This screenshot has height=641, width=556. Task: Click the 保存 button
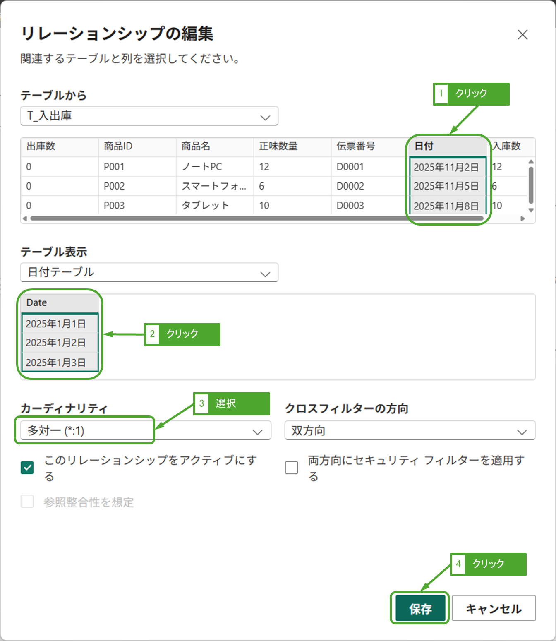pos(420,608)
